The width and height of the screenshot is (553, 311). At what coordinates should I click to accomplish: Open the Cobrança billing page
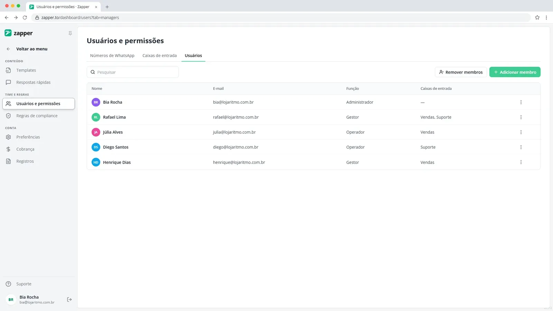(x=38, y=149)
